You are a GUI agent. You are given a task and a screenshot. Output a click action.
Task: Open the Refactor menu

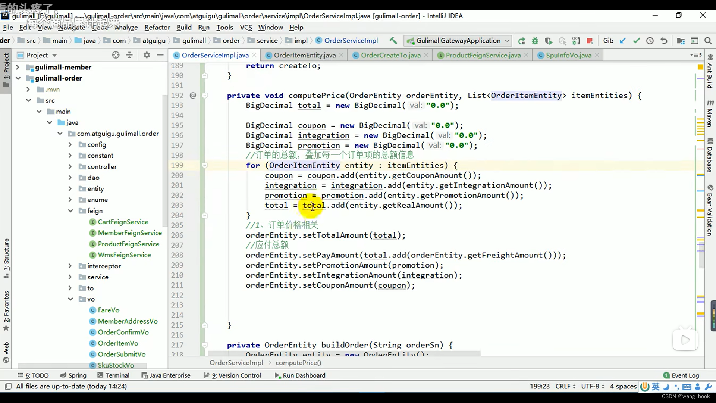tap(157, 27)
